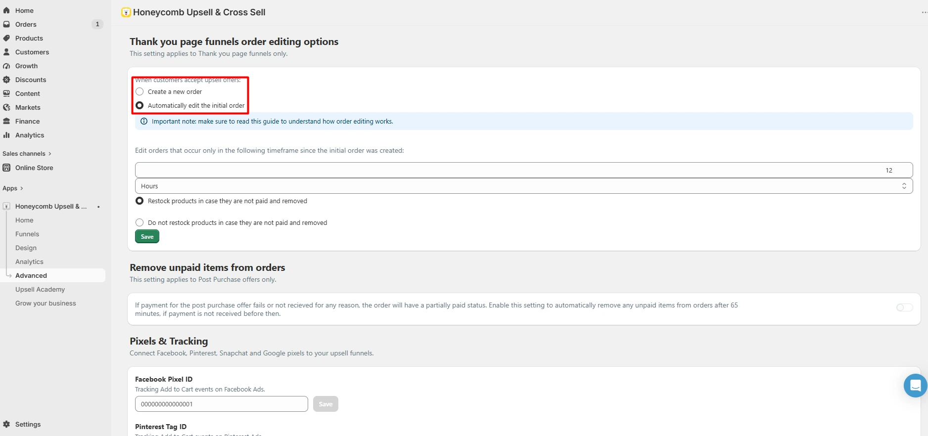Click the Honeycomb bear logo in the header
Screen dimensions: 928x436
pos(126,12)
